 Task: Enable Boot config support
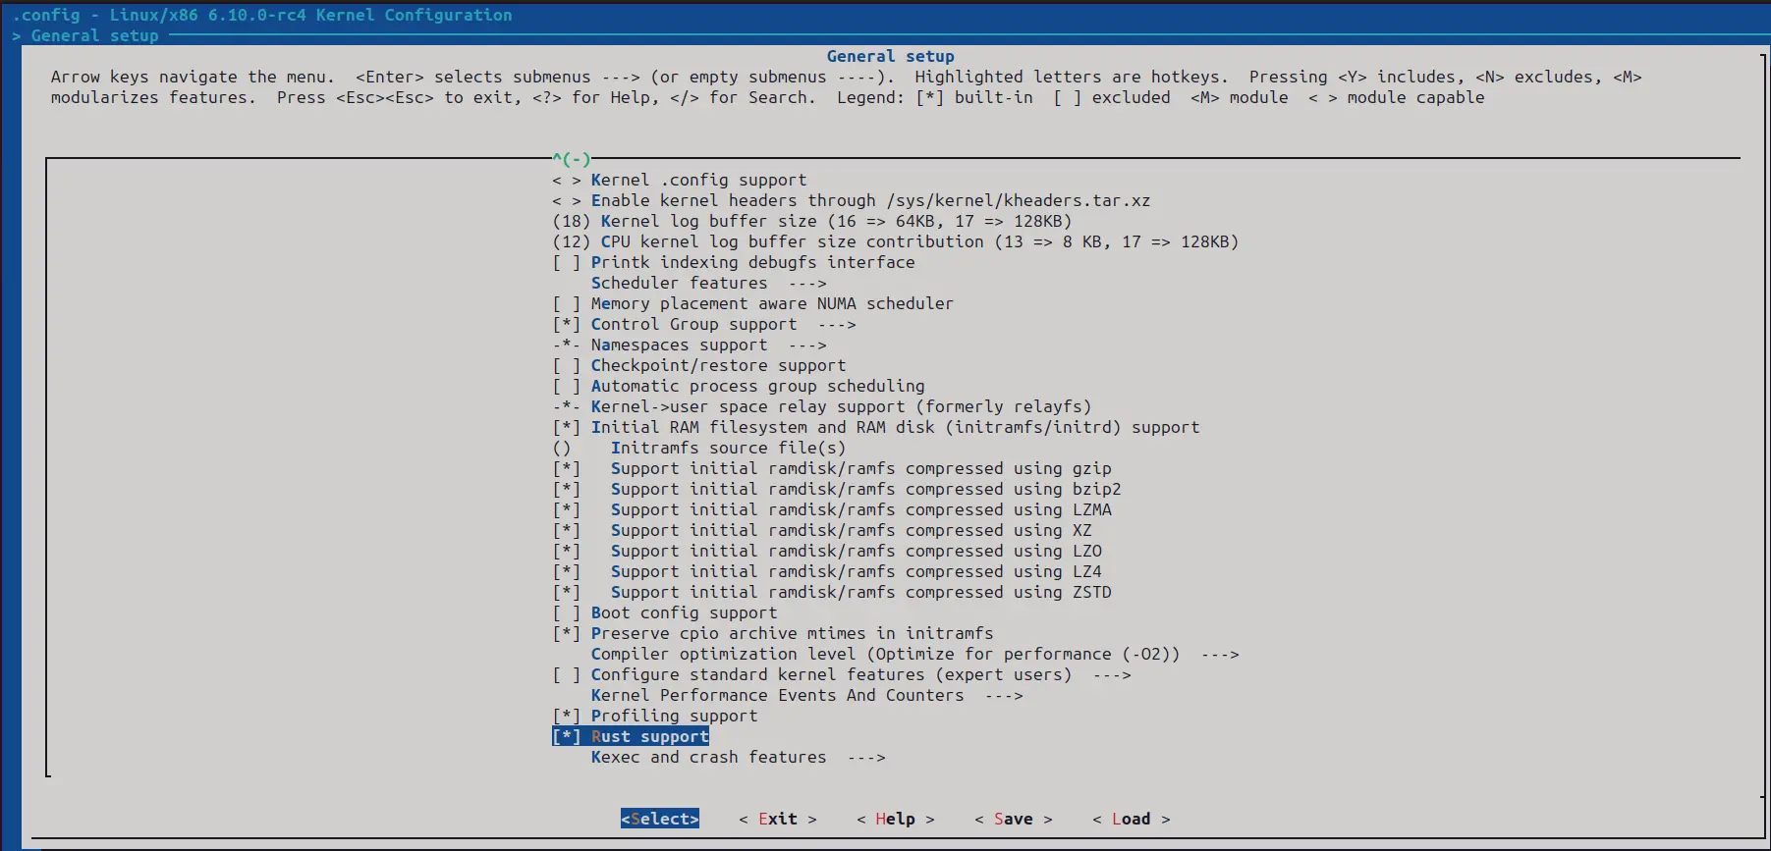[665, 612]
